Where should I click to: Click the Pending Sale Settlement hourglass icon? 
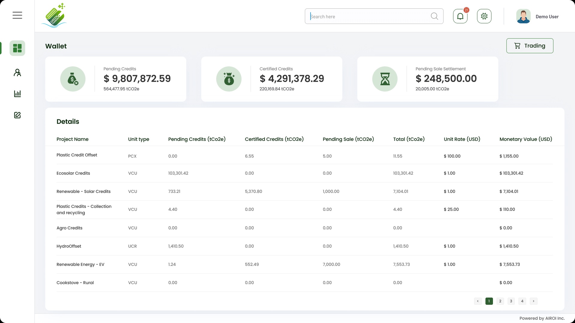point(385,79)
